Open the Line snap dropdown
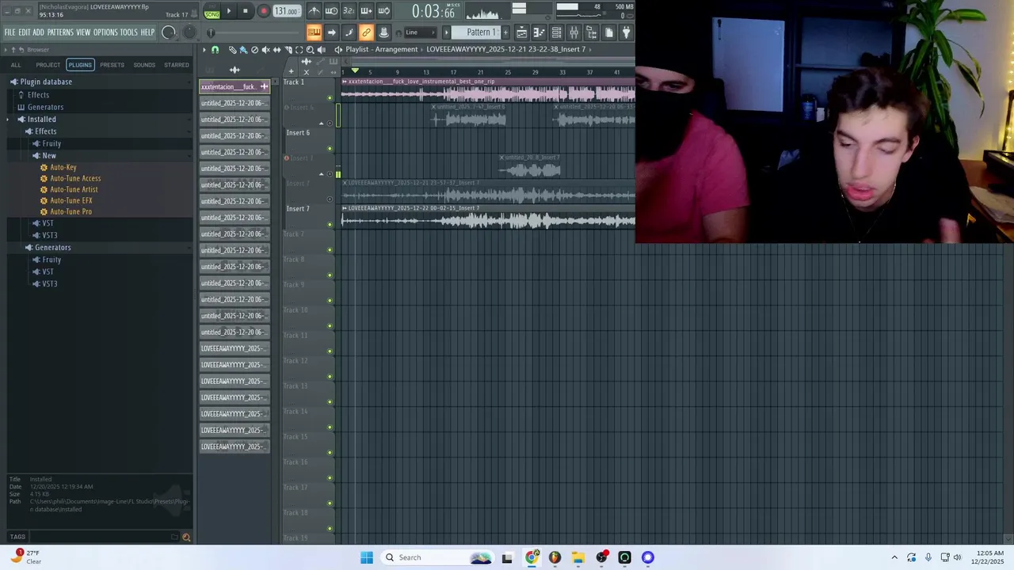The width and height of the screenshot is (1014, 570). pos(420,32)
